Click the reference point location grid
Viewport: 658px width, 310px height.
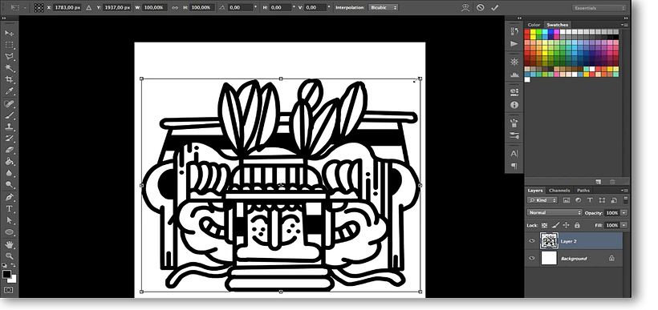(x=39, y=7)
